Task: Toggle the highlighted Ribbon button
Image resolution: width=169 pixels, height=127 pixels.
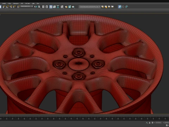Action: tap(51, 7)
